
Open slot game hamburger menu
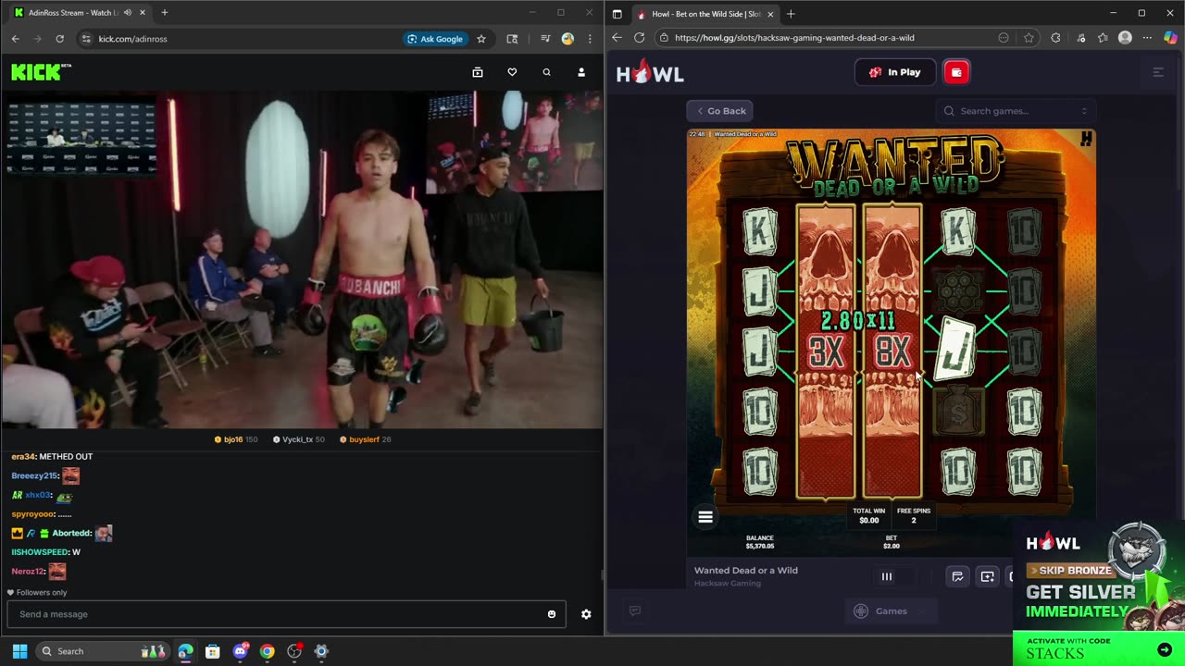click(x=705, y=517)
